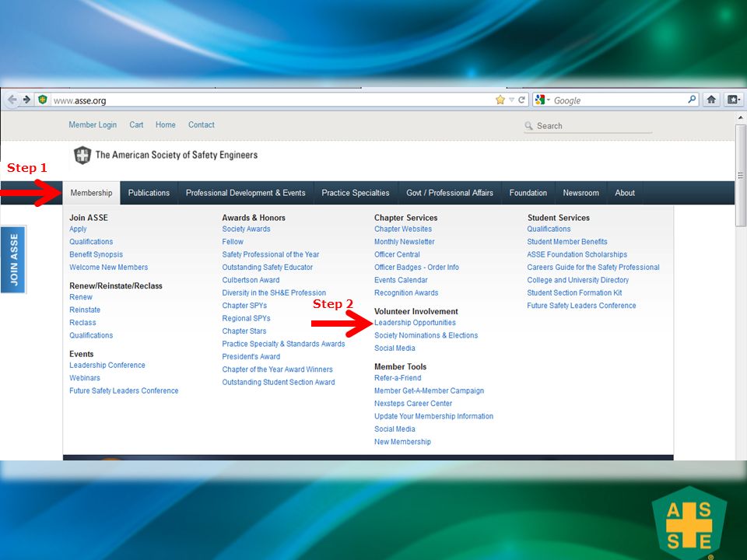The height and width of the screenshot is (560, 747).
Task: Open President's Award link
Action: [x=251, y=357]
